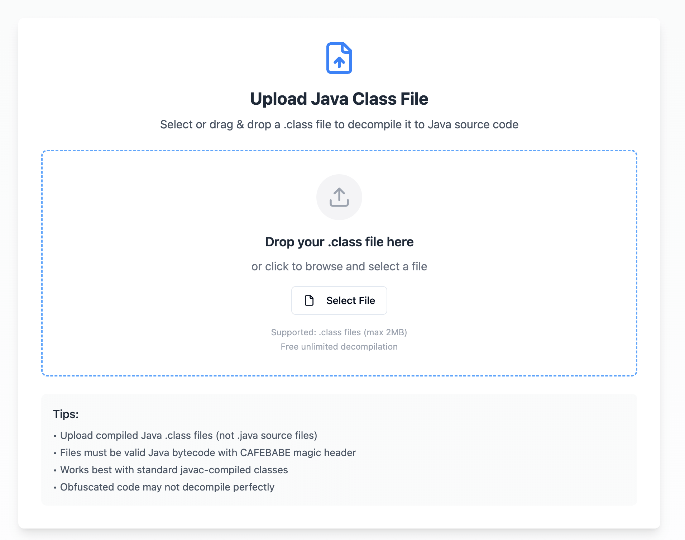Screen dimensions: 685x540
Task: Click the tip about uploading compiled .class files
Action: pos(188,435)
